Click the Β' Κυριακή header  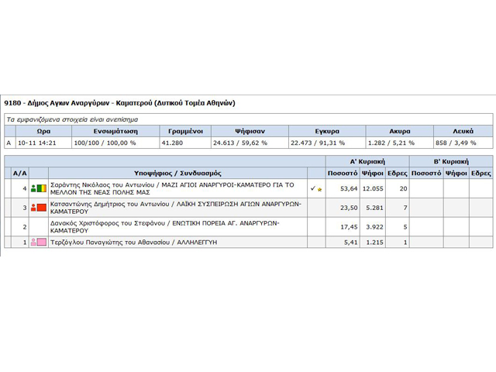coord(450,160)
